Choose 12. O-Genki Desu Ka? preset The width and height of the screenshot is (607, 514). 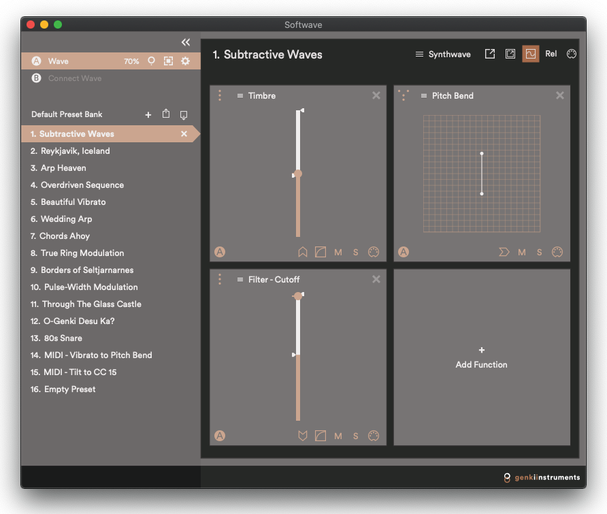111,321
